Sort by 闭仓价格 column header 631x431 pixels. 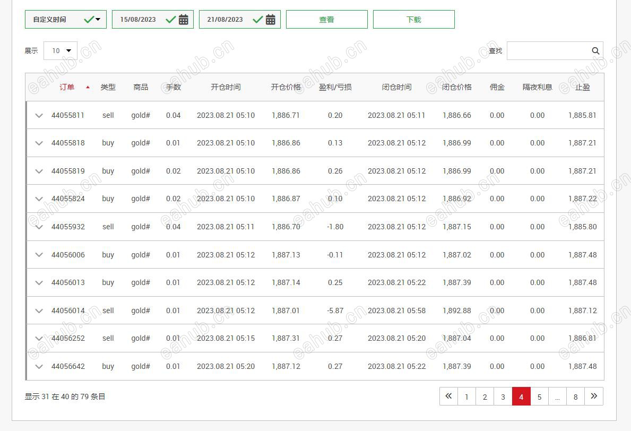point(457,87)
